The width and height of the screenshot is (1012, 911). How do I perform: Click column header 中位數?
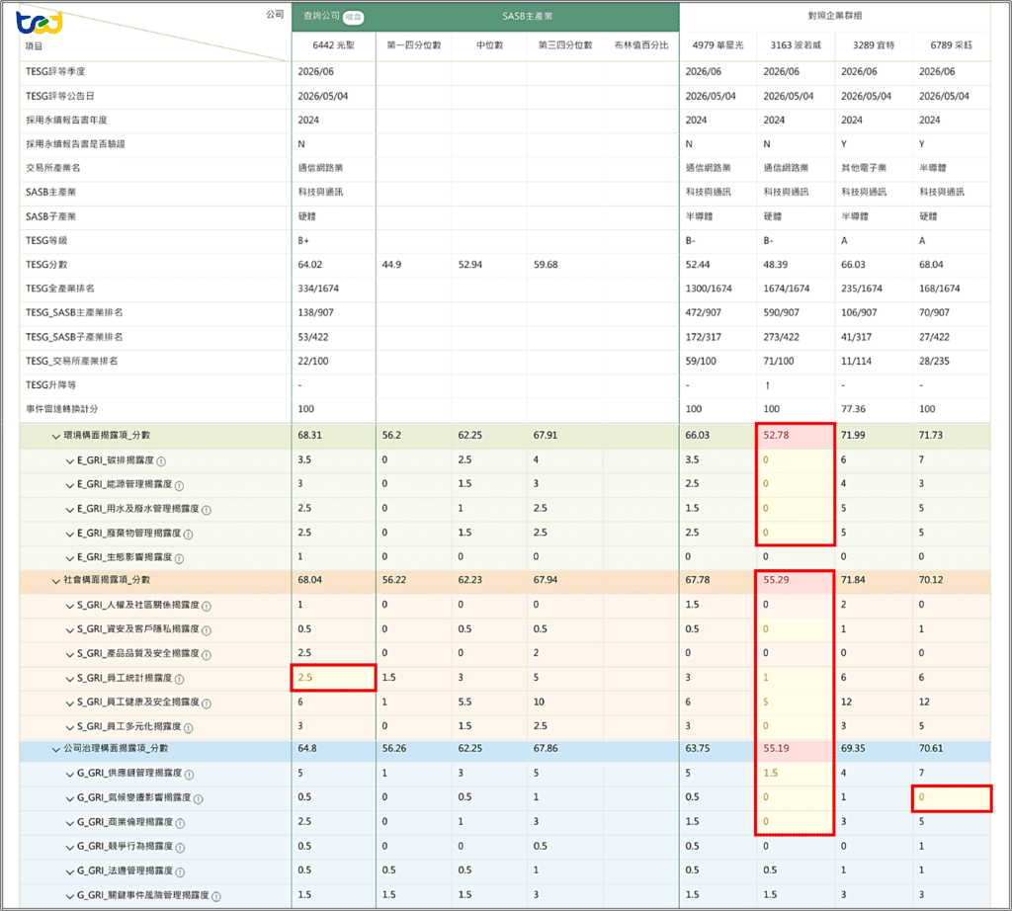tap(489, 45)
